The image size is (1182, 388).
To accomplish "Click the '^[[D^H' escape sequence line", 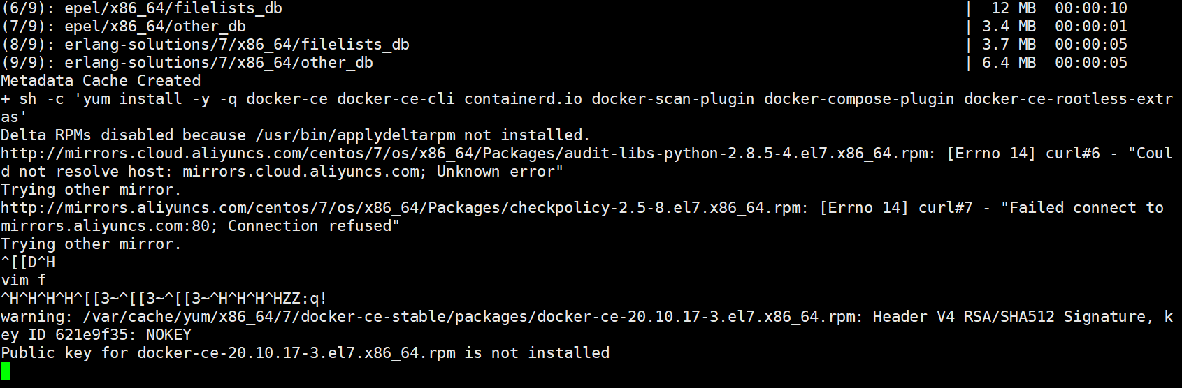I will tap(28, 262).
